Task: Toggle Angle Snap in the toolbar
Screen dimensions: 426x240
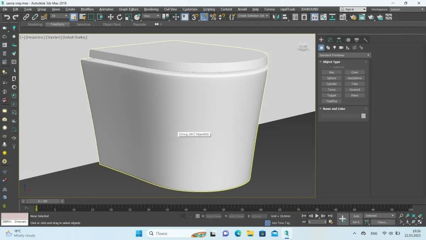Action: (x=204, y=17)
